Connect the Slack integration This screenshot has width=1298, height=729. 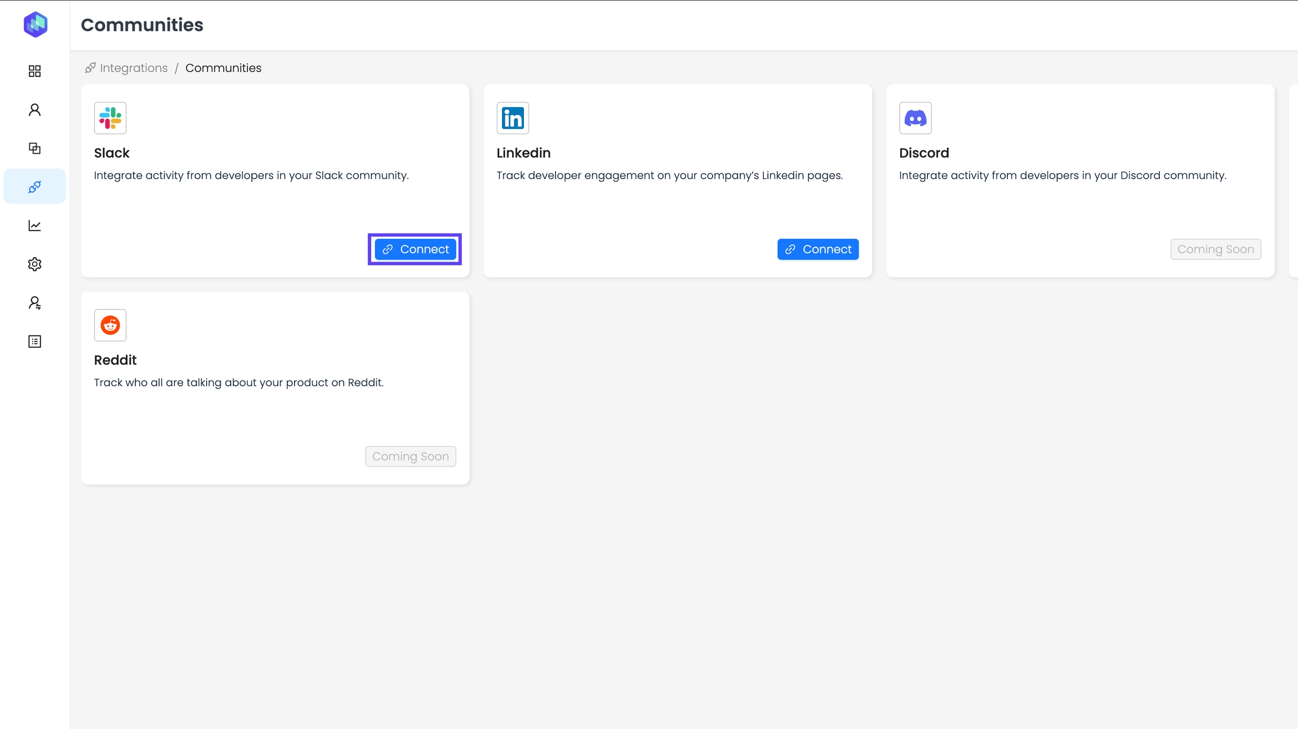pos(415,249)
